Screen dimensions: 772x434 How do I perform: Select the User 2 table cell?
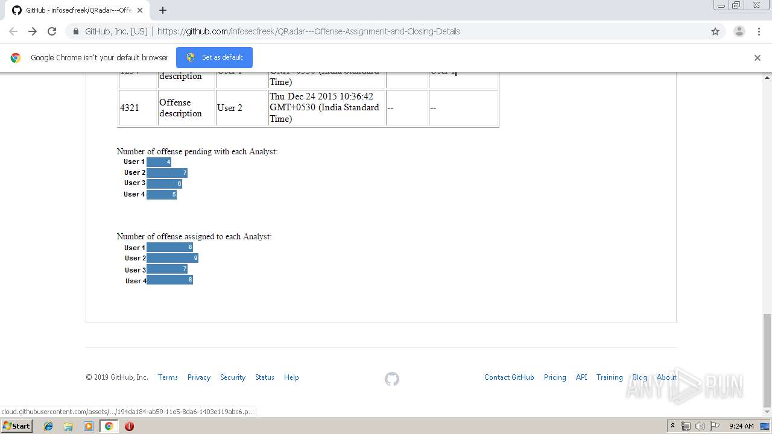point(241,108)
